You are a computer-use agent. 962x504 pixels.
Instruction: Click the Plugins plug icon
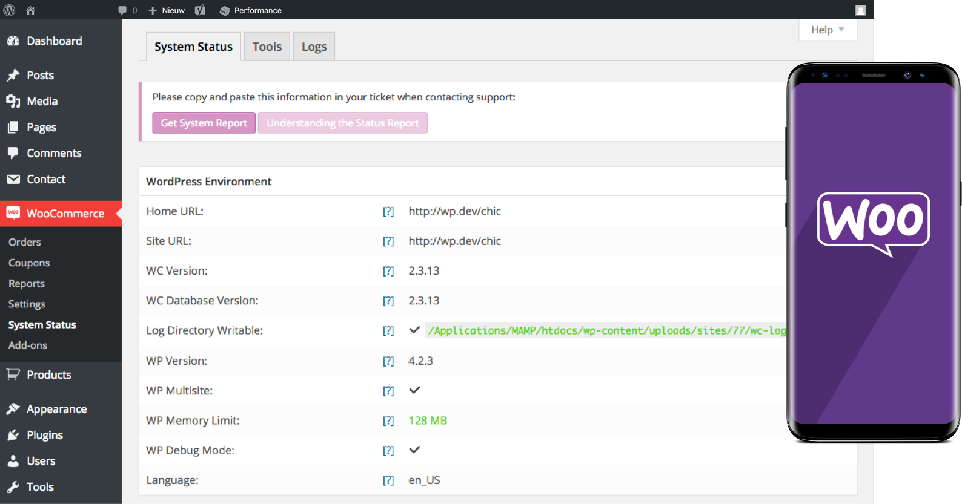coord(13,435)
